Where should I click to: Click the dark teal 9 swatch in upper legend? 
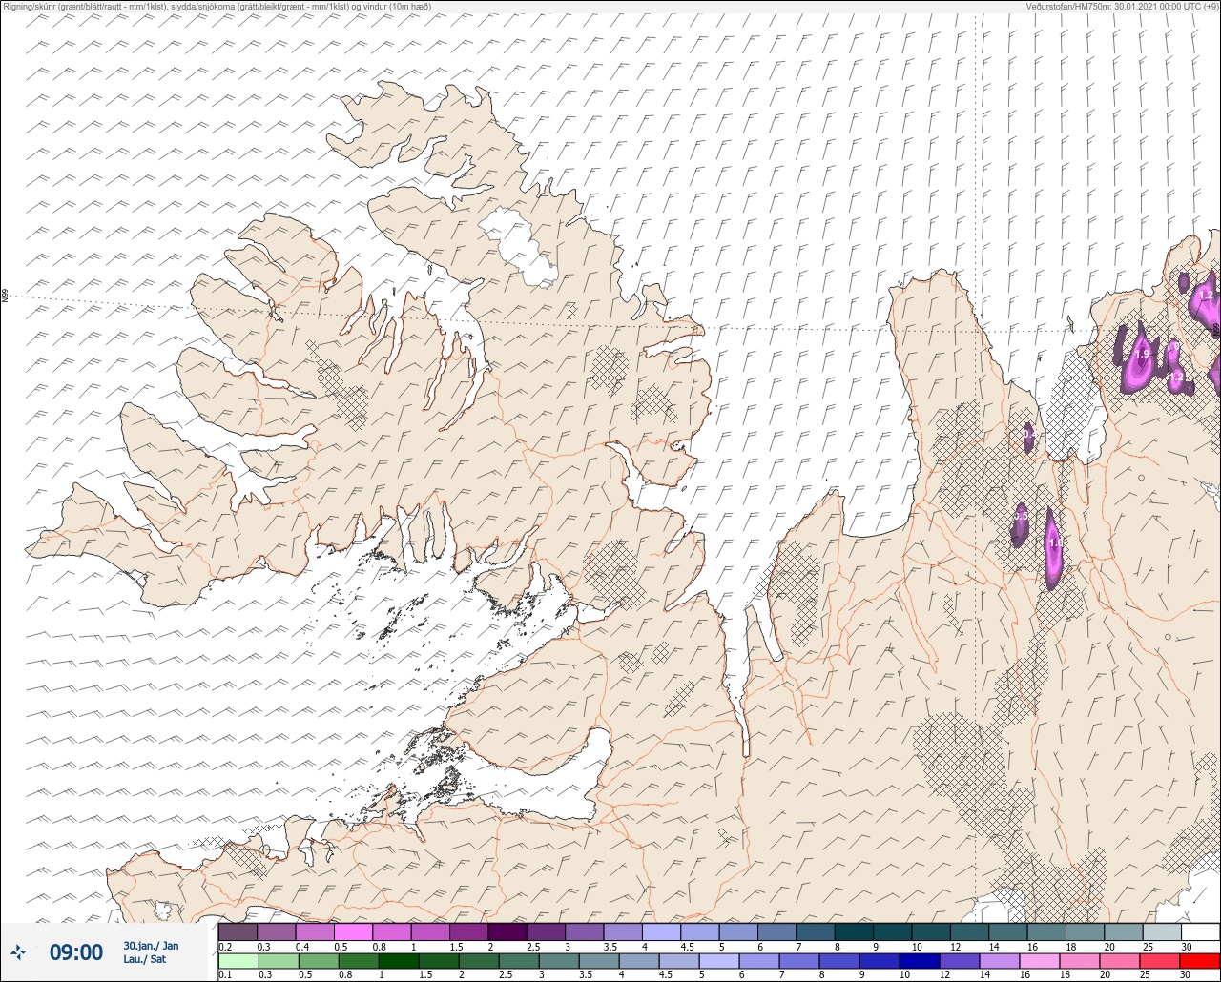[x=892, y=932]
